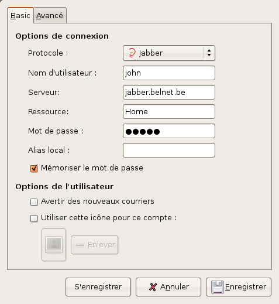279x304 pixels.
Task: Click the Serveur field with jabber.belnet.be
Action: pyautogui.click(x=169, y=92)
